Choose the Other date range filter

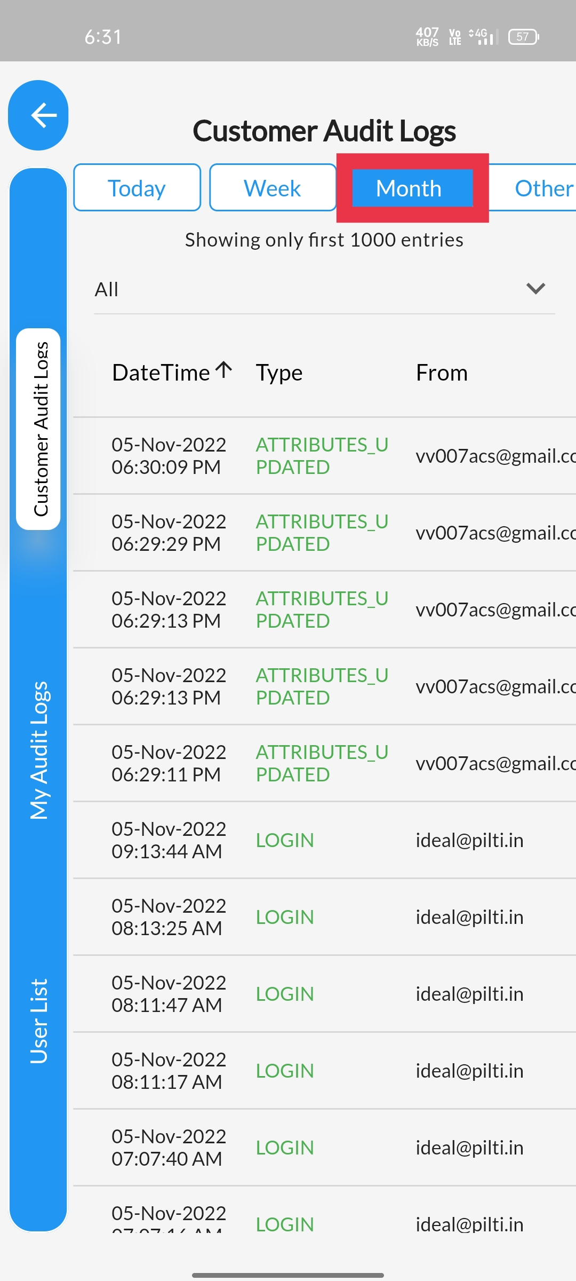[x=533, y=188]
